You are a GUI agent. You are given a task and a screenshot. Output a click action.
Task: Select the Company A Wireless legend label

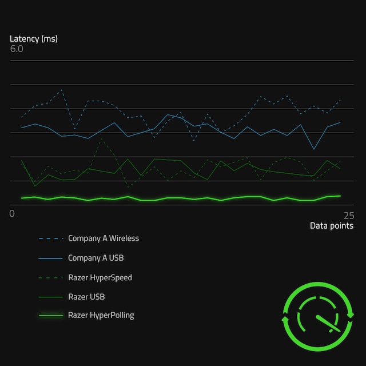tap(103, 238)
